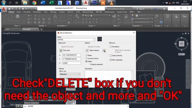Open the Utilities calculator panel icon
This screenshot has width=192, height=108.
point(167,16)
